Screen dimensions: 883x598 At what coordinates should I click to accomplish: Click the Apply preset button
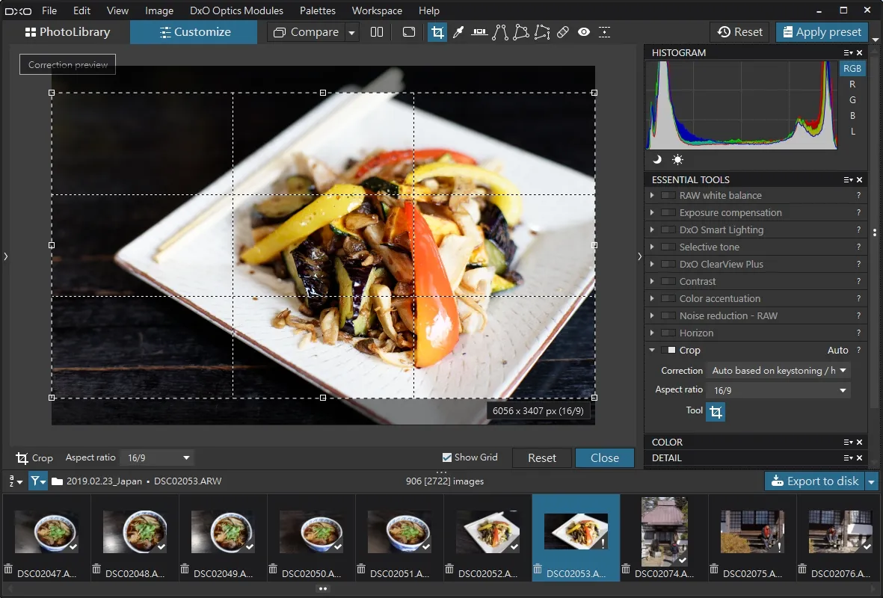tap(822, 32)
